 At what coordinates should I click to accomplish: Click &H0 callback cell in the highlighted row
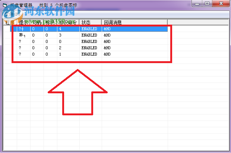point(107,29)
